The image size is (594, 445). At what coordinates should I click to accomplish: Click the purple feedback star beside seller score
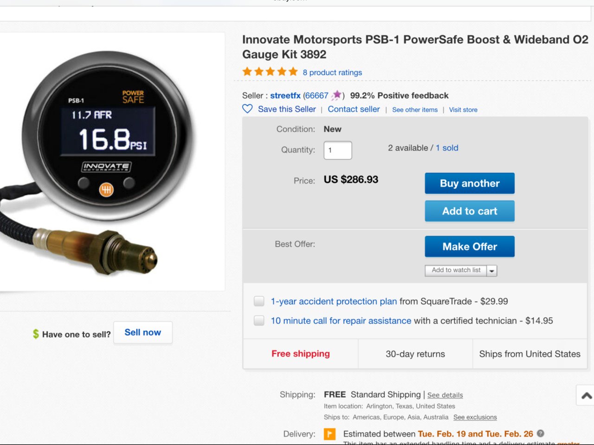pos(336,95)
